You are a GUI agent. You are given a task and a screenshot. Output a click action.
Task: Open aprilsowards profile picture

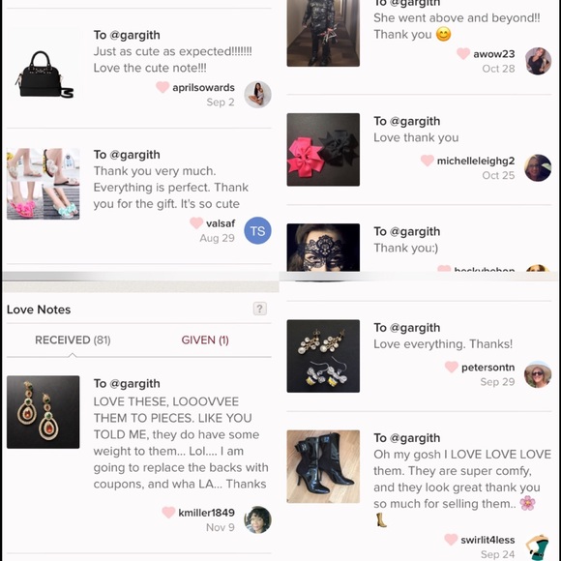click(x=257, y=95)
